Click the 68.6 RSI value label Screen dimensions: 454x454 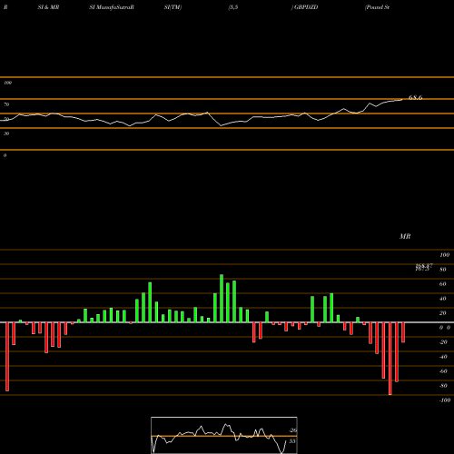click(x=415, y=97)
